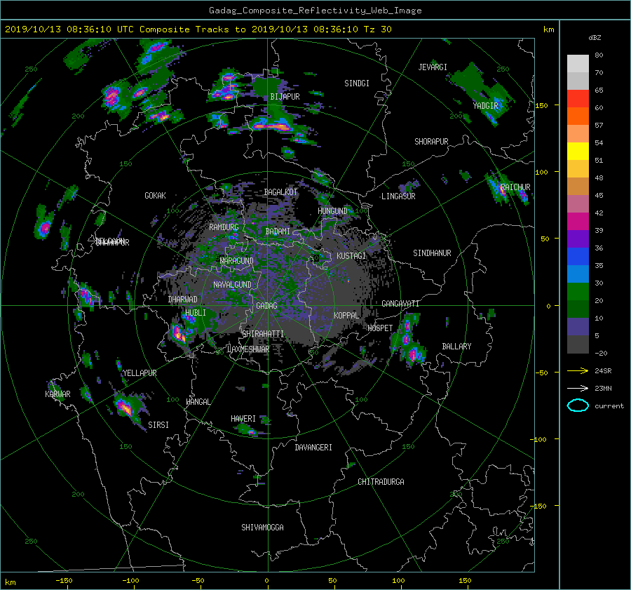Click the SHIVAMOGGA city label
This screenshot has height=590, width=631.
[x=262, y=528]
